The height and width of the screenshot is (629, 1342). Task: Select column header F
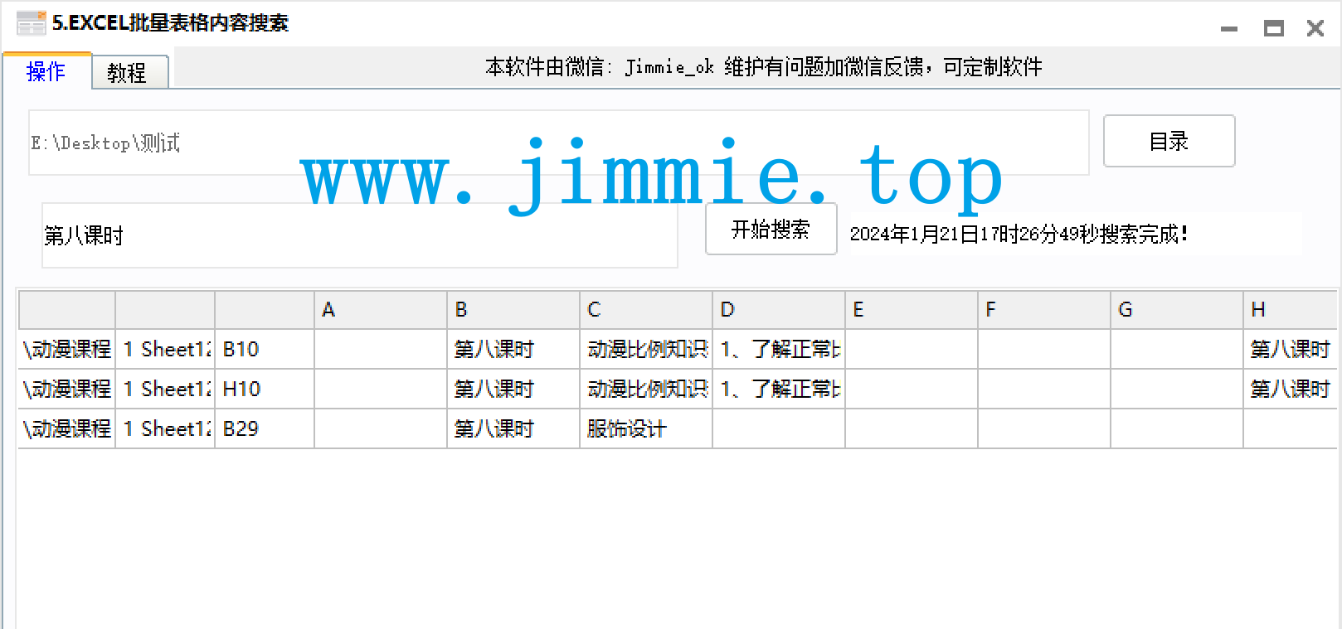pyautogui.click(x=1044, y=310)
